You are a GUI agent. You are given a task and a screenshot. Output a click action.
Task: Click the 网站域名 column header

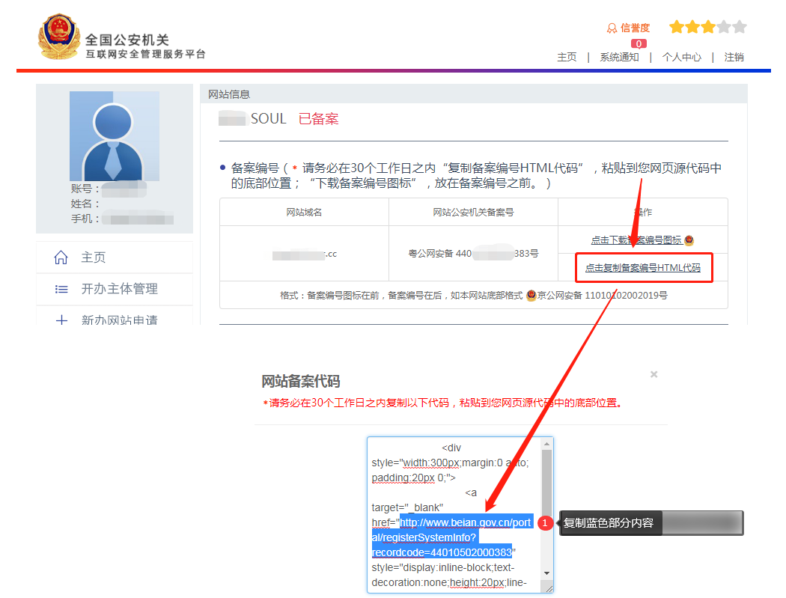(x=304, y=212)
